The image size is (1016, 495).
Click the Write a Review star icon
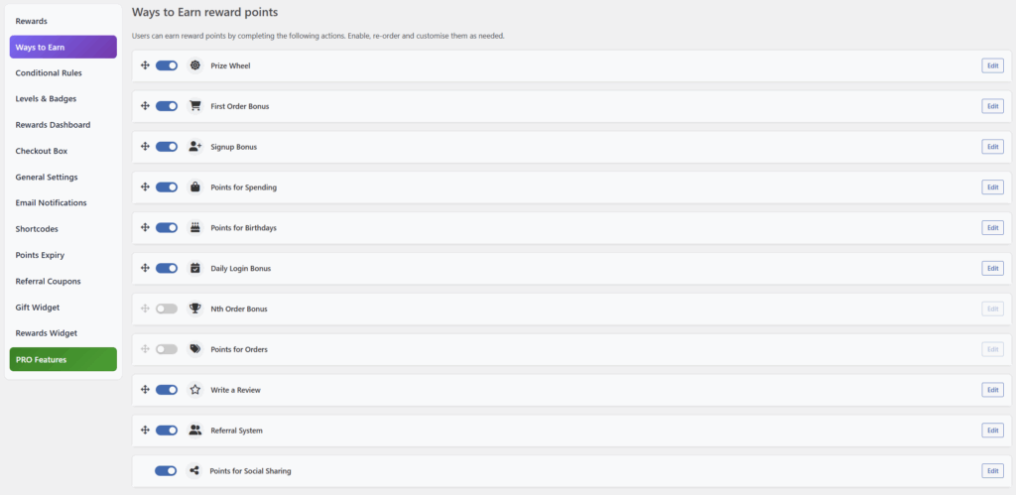point(195,390)
